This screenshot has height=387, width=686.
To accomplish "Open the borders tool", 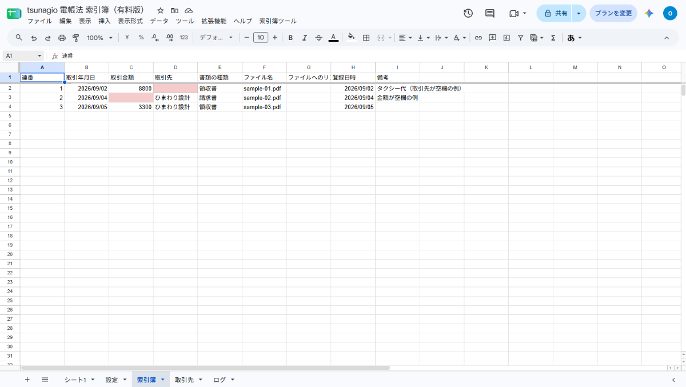I will [366, 38].
